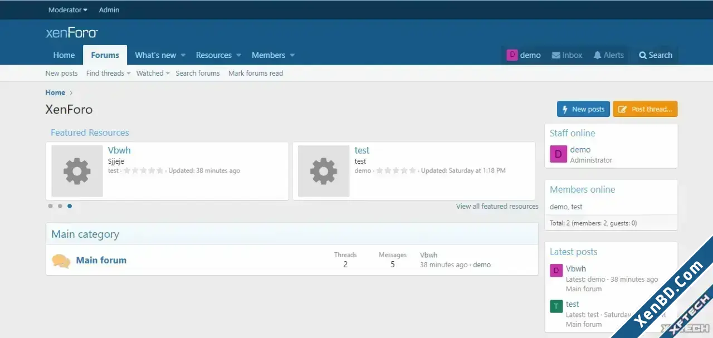Open the test thread in Latest posts

(573, 305)
